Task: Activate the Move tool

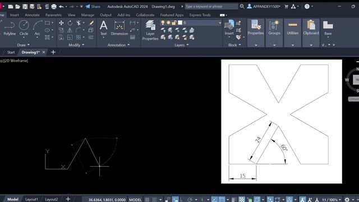Action: 61,23
